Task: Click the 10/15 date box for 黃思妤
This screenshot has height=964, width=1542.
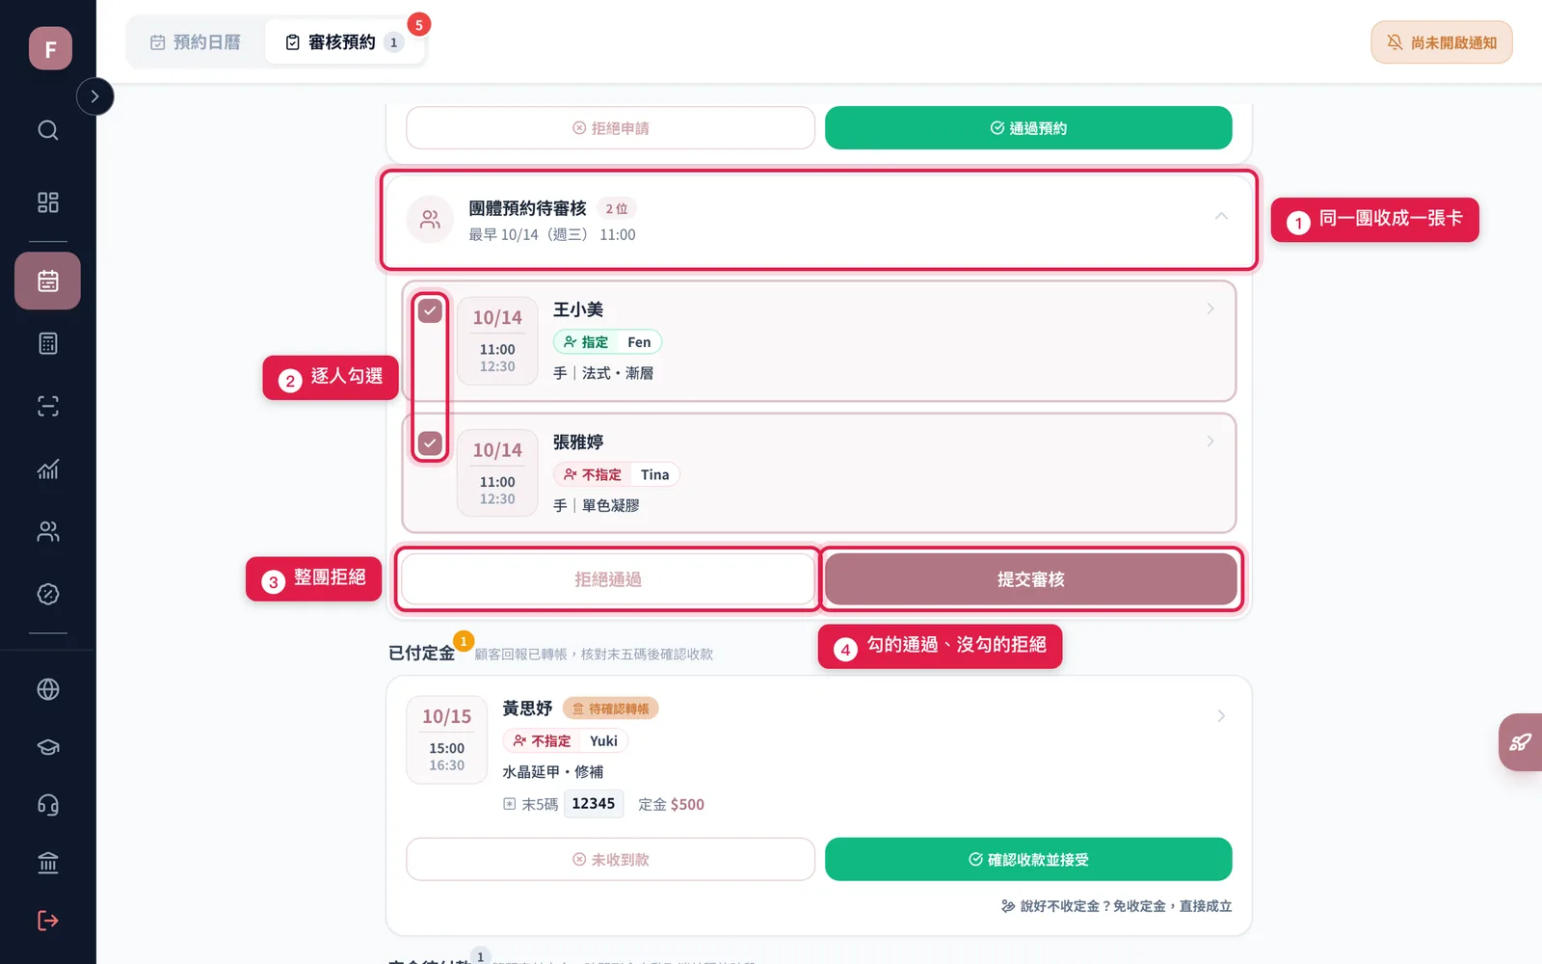Action: 446,739
